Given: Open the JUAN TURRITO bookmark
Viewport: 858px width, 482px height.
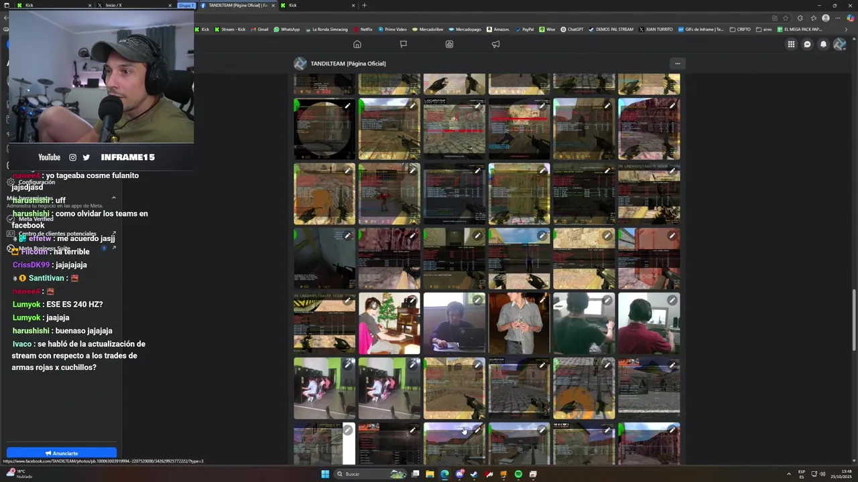Looking at the screenshot, I should point(656,29).
